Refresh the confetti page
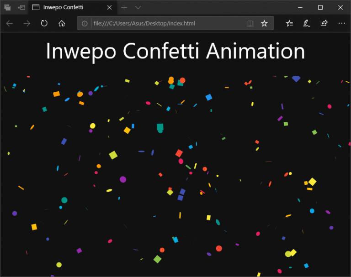Image resolution: width=351 pixels, height=277 pixels. (44, 23)
